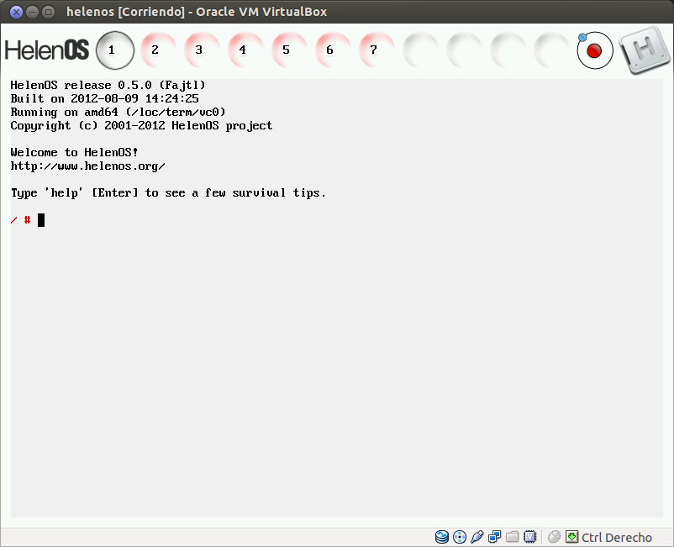Open the virtualization features chip icon

(529, 536)
